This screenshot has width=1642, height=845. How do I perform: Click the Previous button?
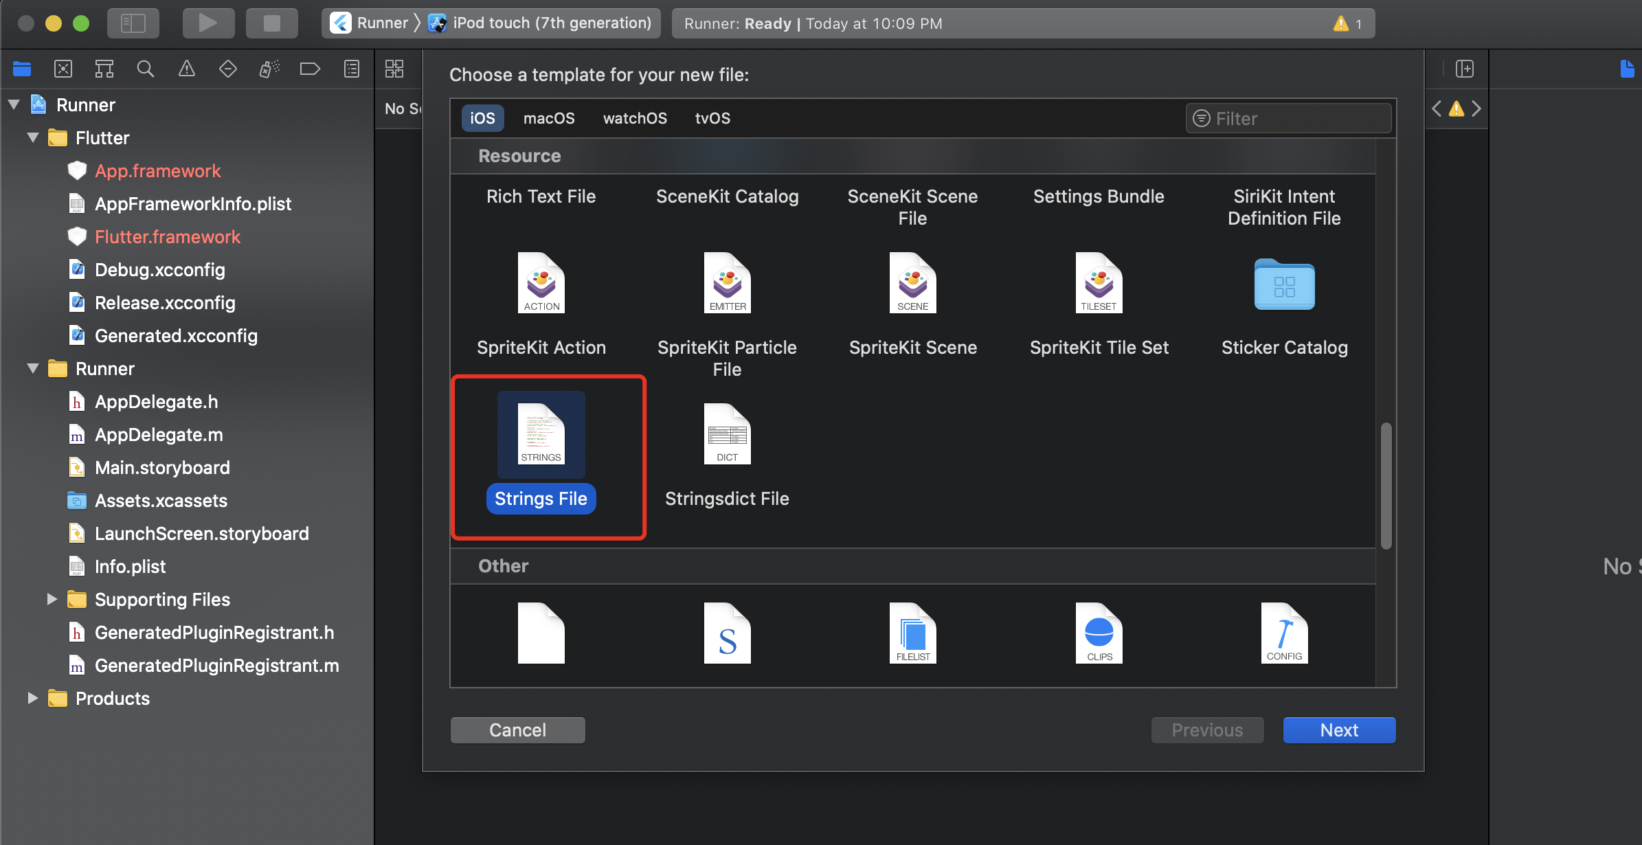(x=1208, y=730)
